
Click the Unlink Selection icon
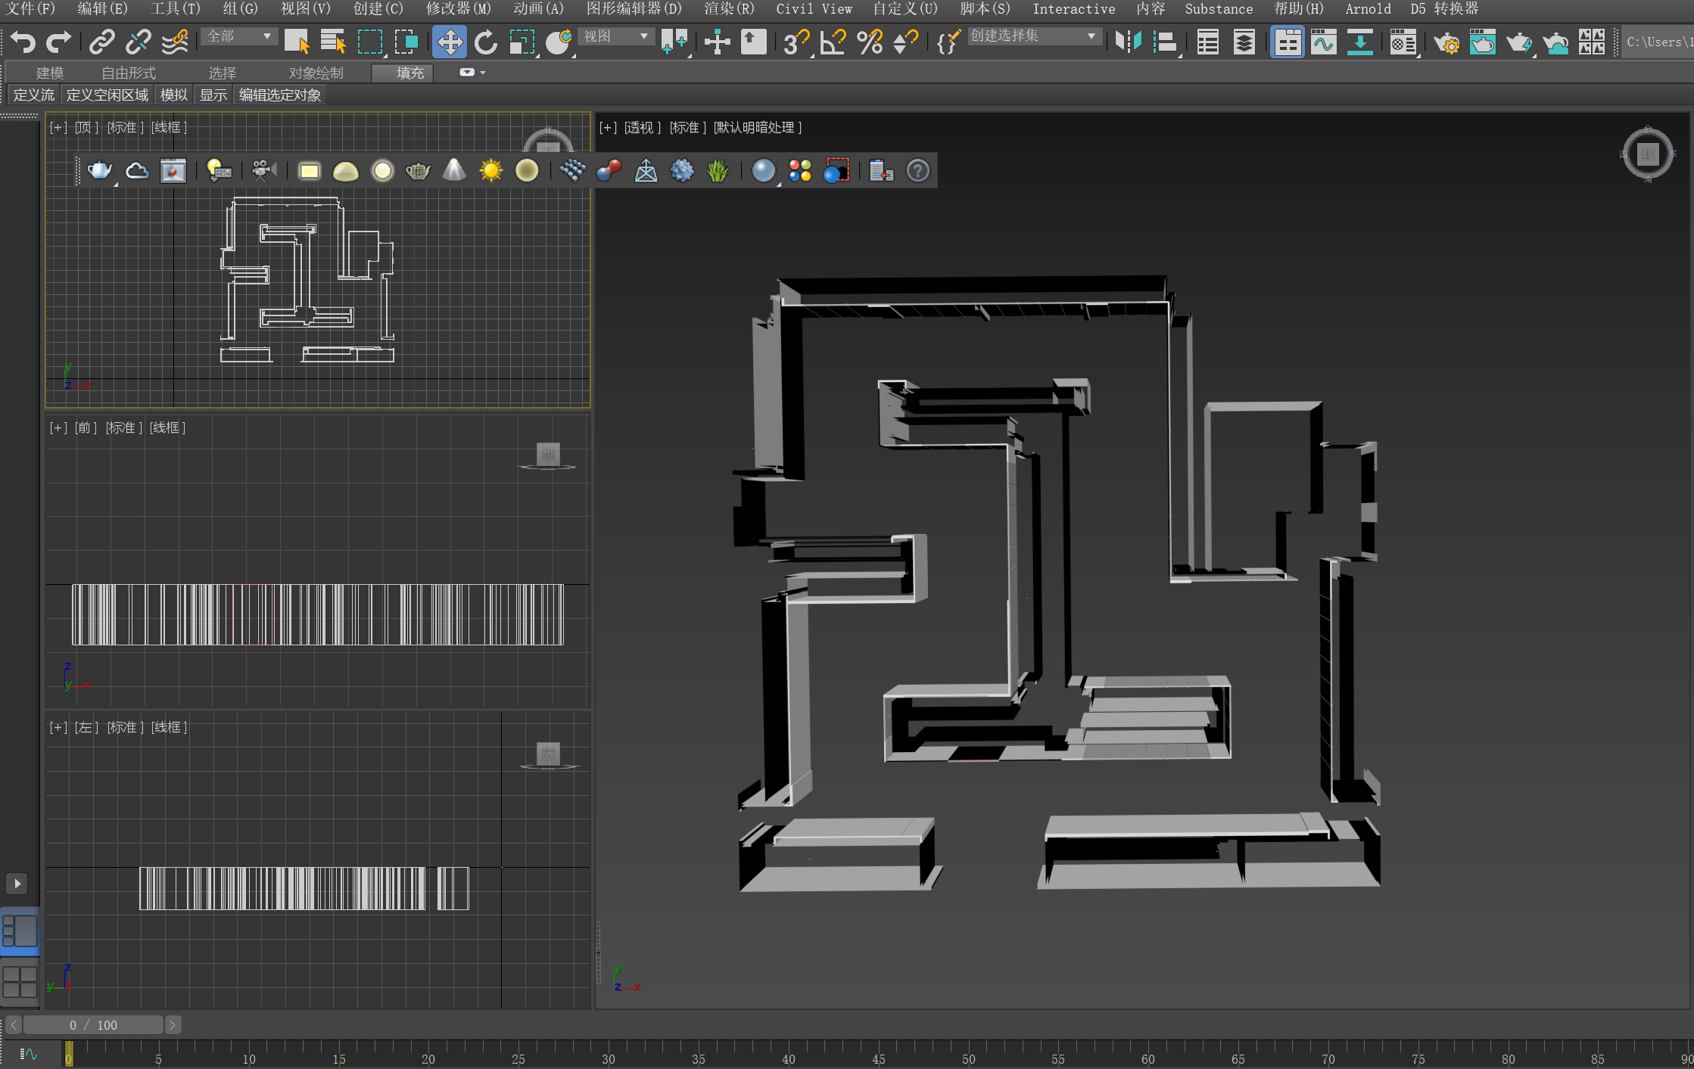(138, 42)
